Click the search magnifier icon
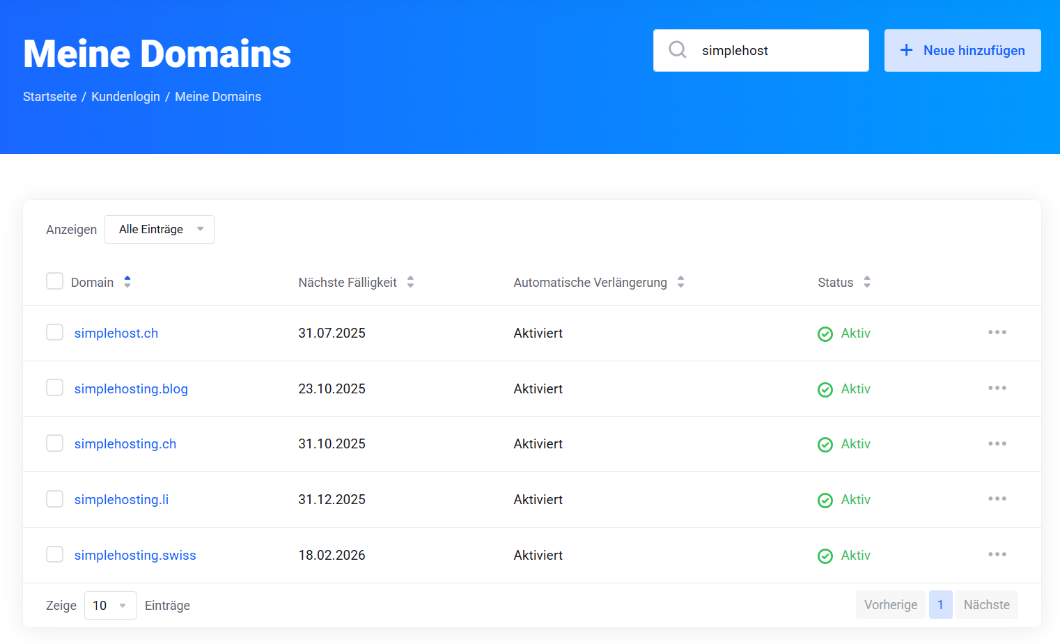 (677, 50)
